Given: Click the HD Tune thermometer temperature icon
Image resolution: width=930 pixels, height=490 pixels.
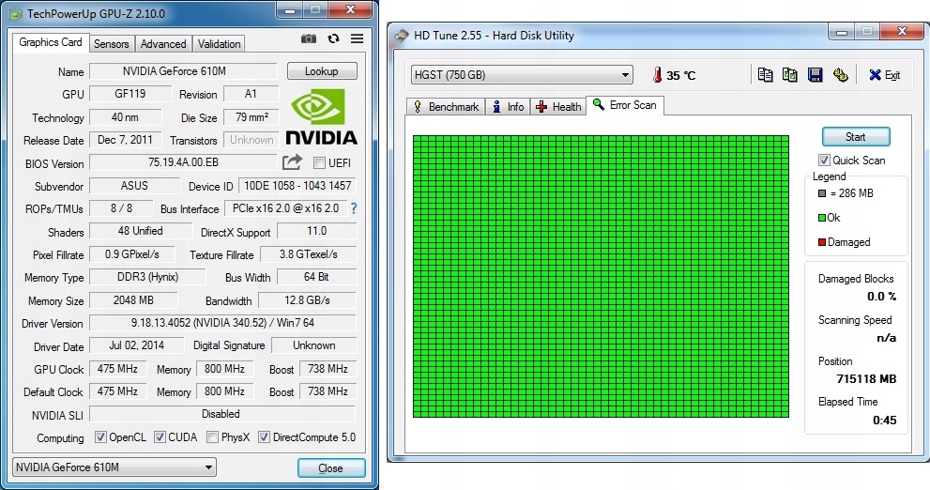Looking at the screenshot, I should (x=657, y=75).
